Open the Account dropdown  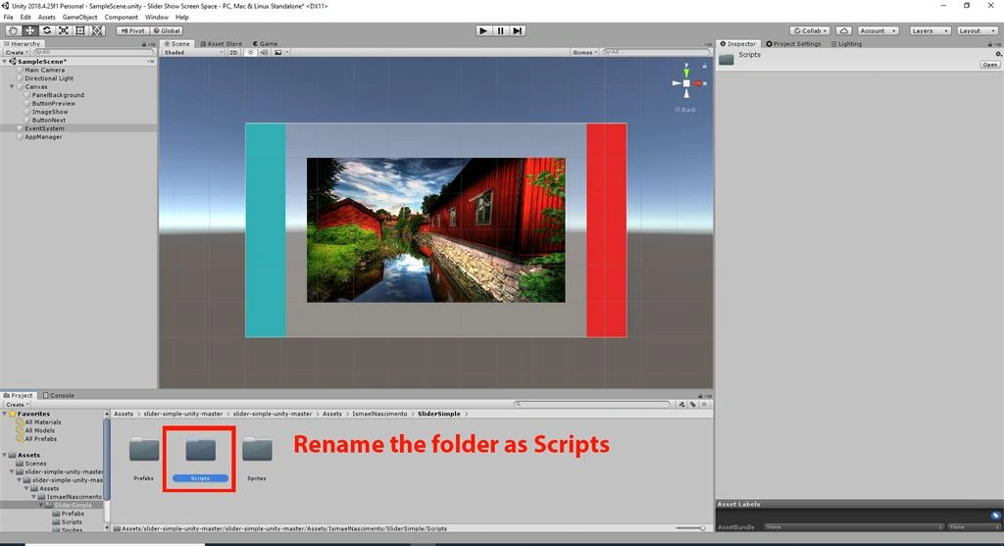[878, 30]
